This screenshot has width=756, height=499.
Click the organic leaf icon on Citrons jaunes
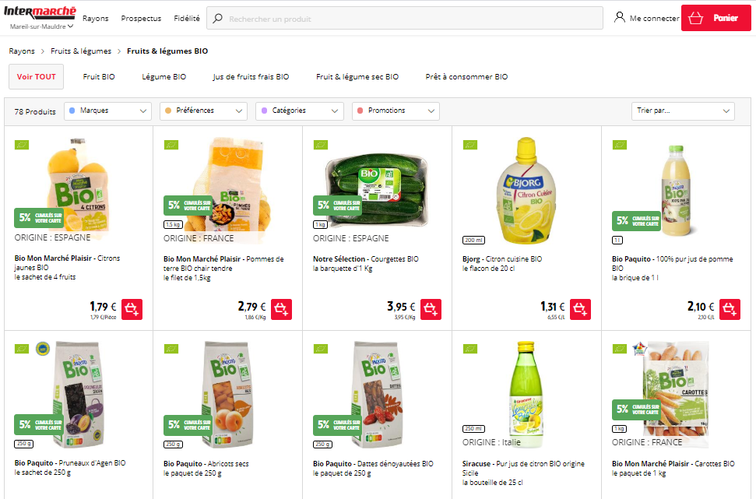tap(22, 145)
